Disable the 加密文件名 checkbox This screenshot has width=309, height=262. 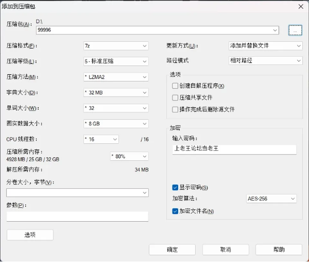[x=175, y=211]
